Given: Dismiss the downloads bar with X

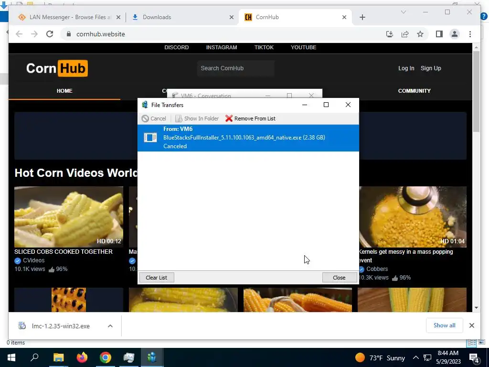Looking at the screenshot, I should point(472,325).
